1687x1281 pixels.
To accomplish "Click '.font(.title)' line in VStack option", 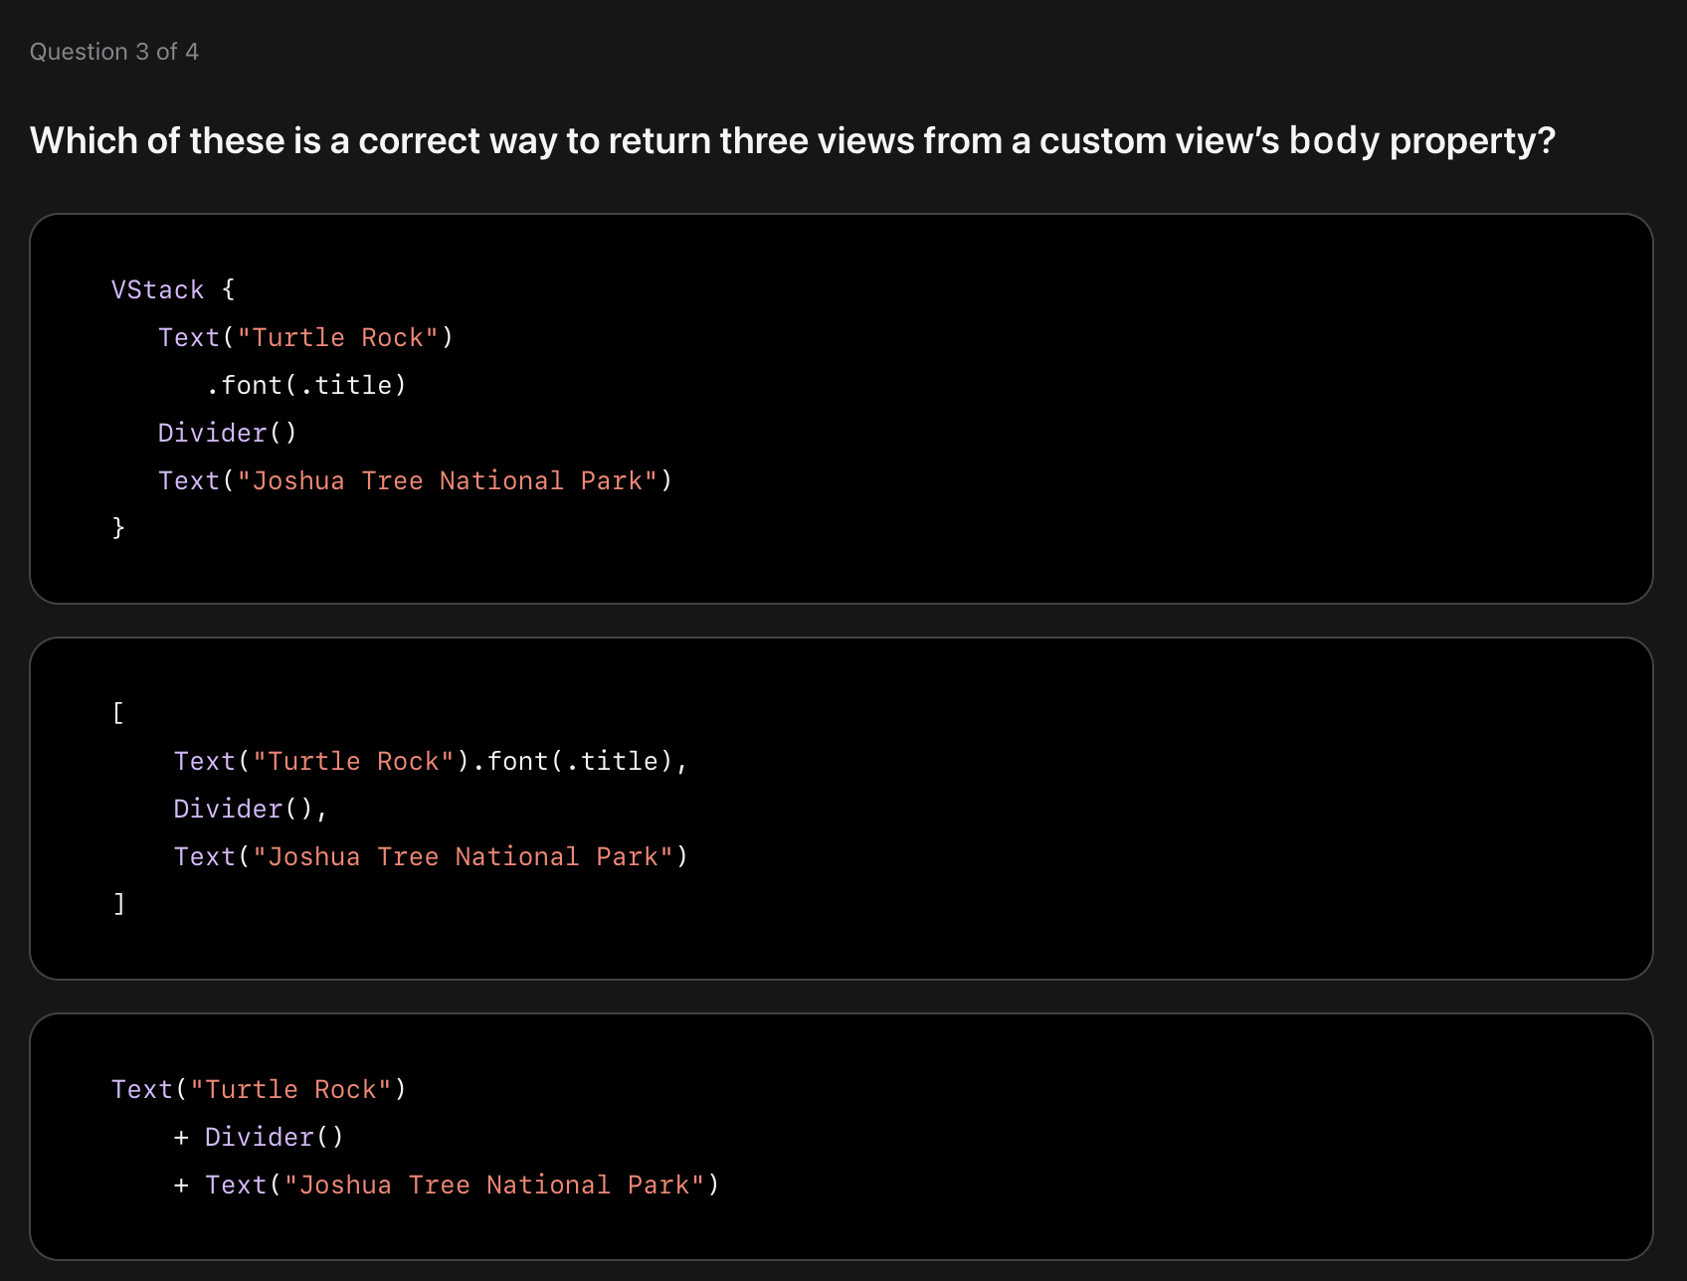I will (306, 385).
